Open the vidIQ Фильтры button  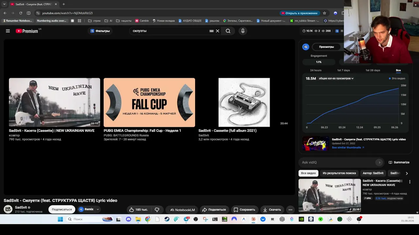[100, 31]
